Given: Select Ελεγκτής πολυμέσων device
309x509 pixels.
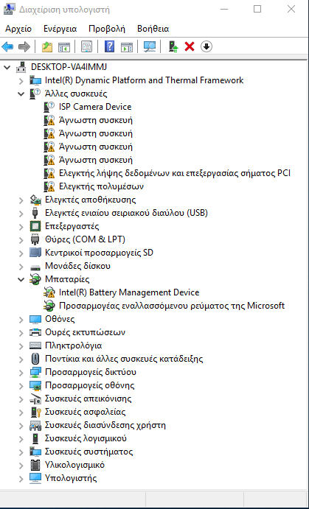Looking at the screenshot, I should pyautogui.click(x=101, y=186).
